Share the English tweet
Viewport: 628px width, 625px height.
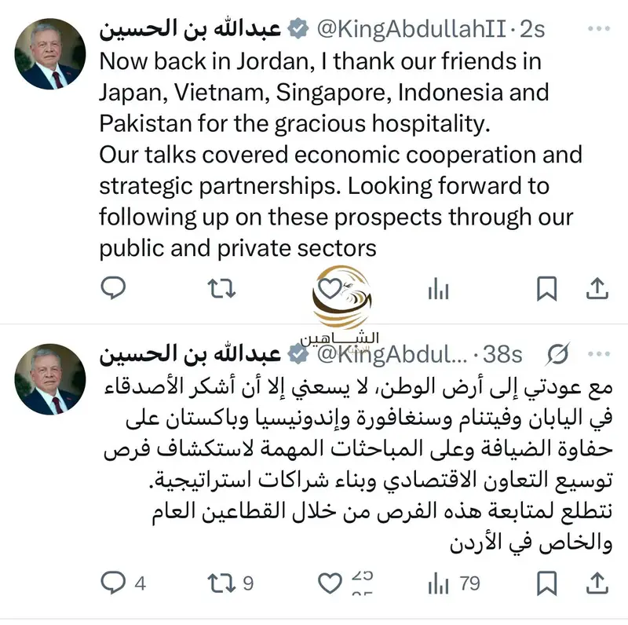point(598,289)
